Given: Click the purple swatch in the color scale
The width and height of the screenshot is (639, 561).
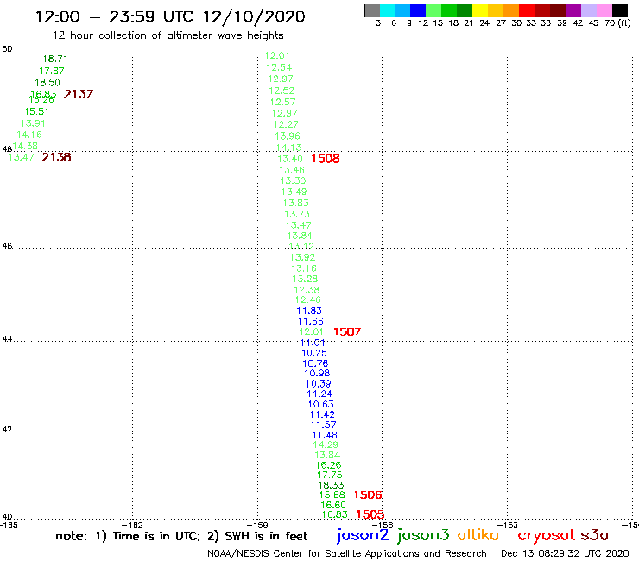Looking at the screenshot, I should 573,10.
